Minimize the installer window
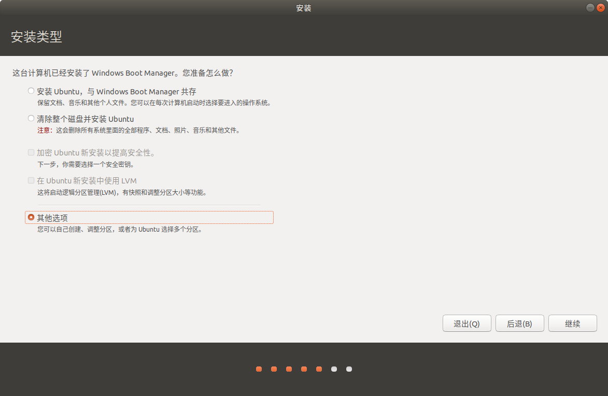The image size is (608, 396). tap(590, 8)
